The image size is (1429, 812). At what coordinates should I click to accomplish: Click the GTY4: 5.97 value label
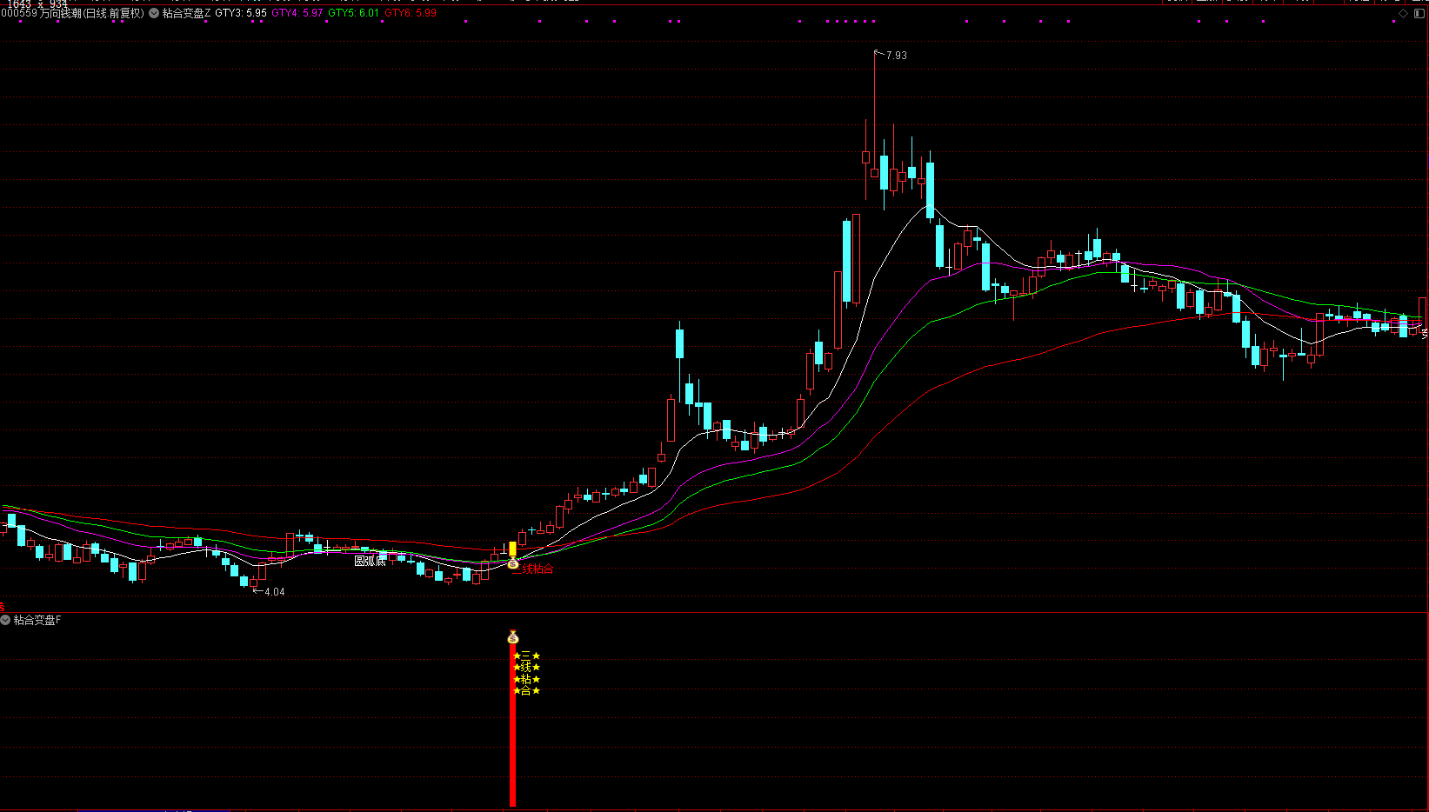(297, 13)
